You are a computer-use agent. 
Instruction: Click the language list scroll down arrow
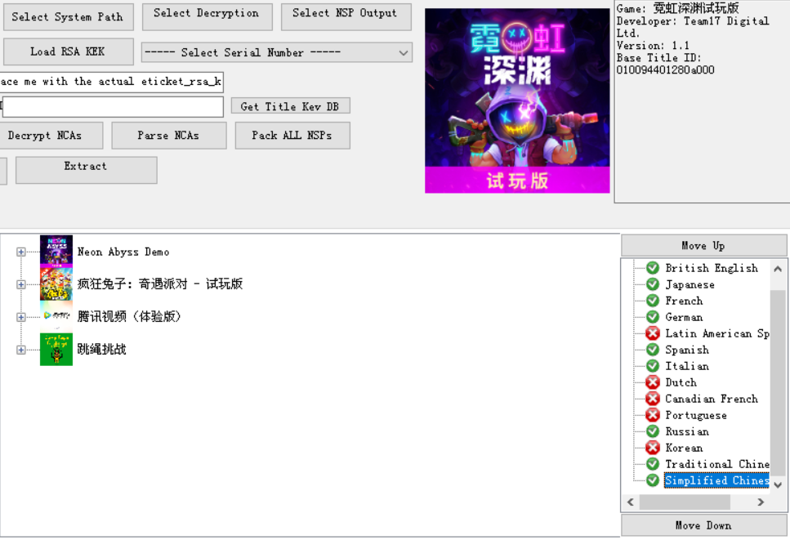coord(778,484)
